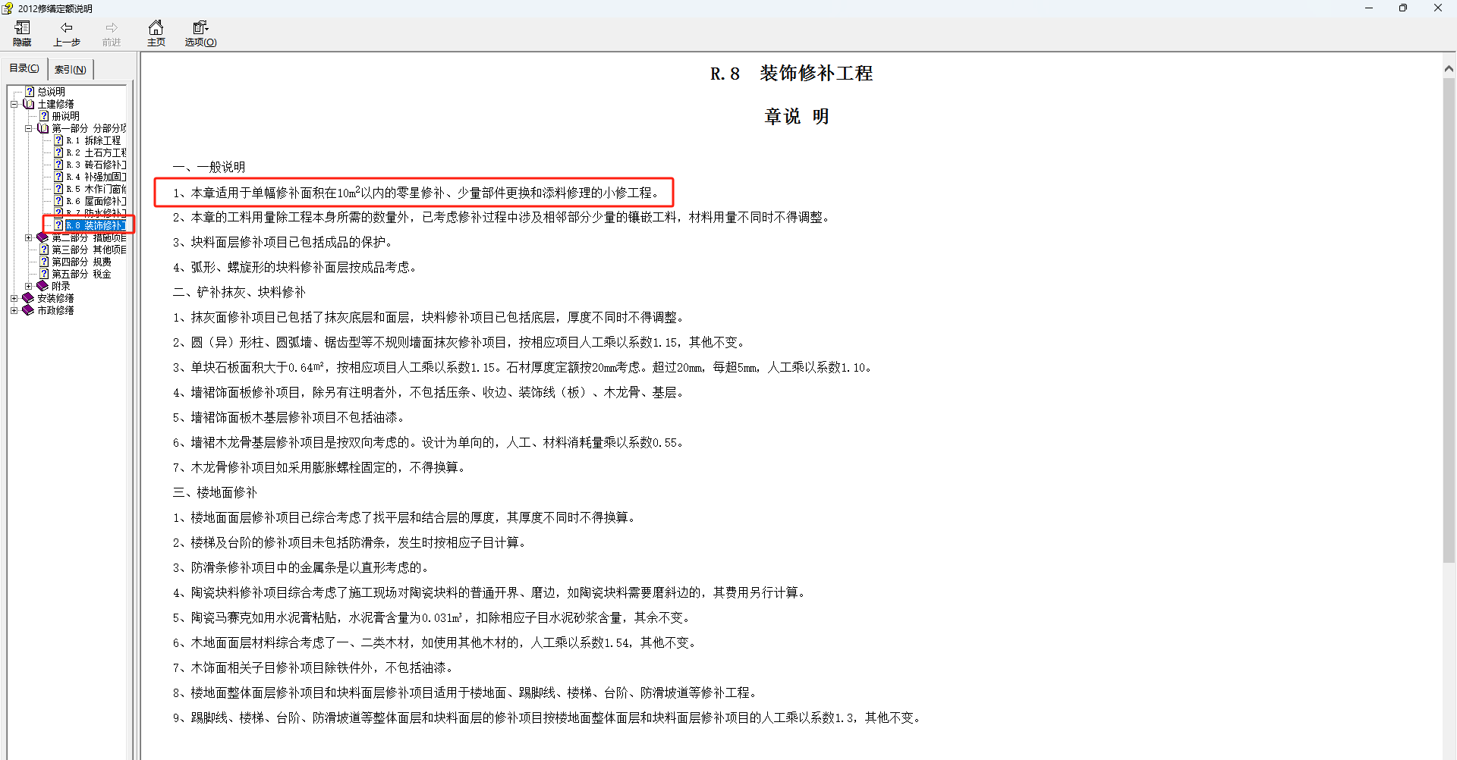Click the open-book icon beside 第一部分
Image resolution: width=1457 pixels, height=760 pixels.
pos(43,128)
